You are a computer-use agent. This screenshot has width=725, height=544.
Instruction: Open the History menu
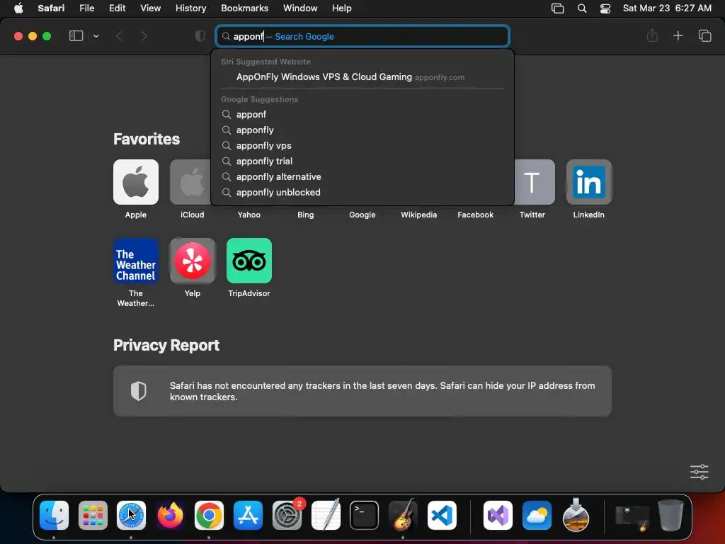pyautogui.click(x=190, y=8)
